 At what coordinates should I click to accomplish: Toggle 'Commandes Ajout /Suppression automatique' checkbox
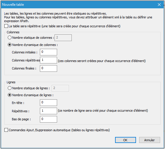(x=6, y=130)
